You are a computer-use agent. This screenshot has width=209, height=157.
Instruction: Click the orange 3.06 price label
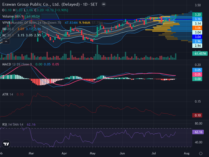(197, 28)
